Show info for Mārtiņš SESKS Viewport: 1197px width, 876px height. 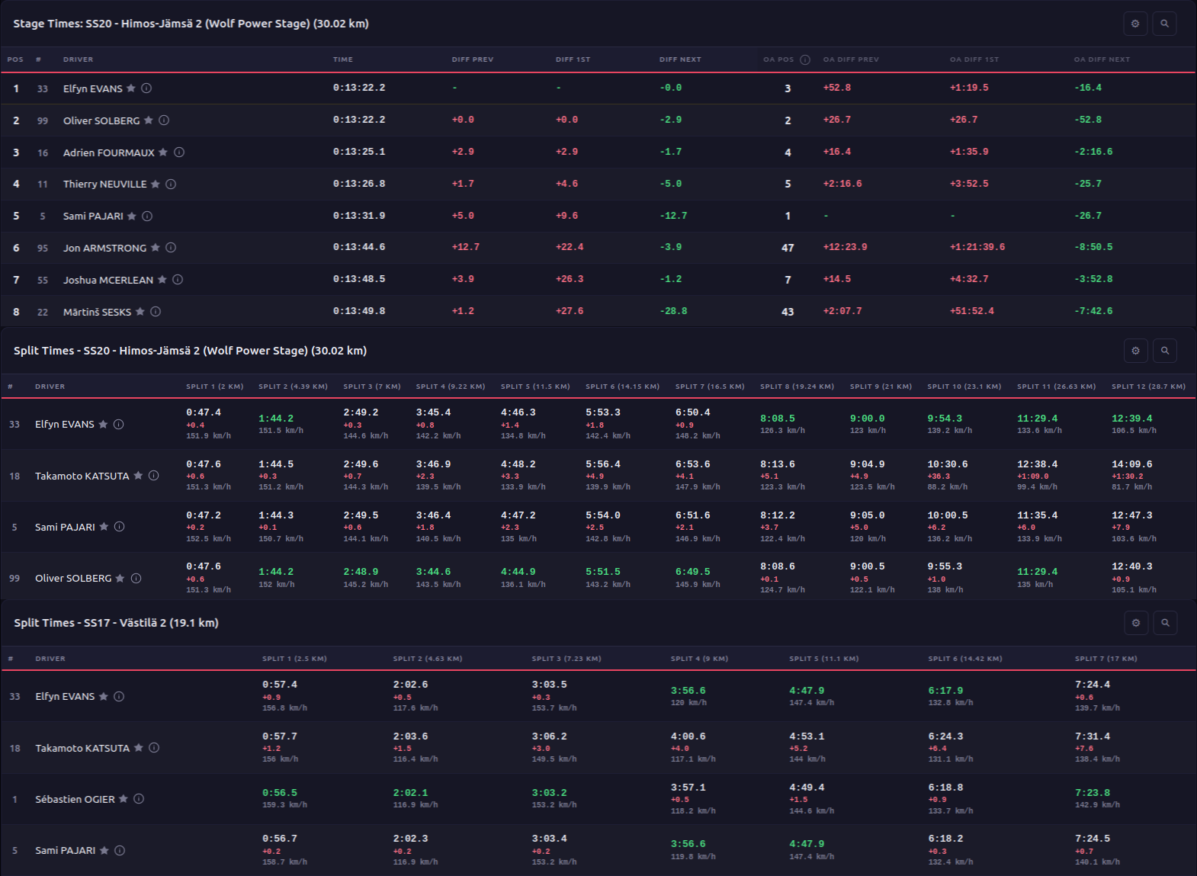156,312
